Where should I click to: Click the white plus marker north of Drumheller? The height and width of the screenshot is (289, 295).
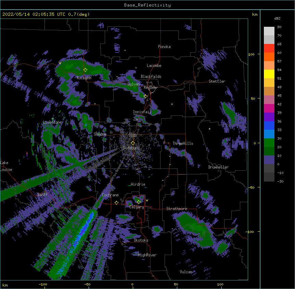tap(209, 129)
